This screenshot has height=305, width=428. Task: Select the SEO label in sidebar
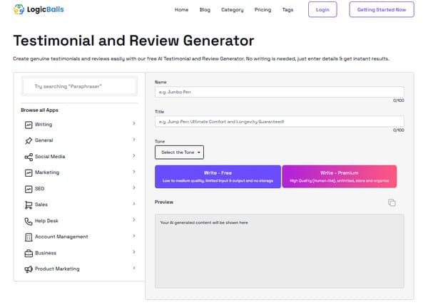(39, 189)
